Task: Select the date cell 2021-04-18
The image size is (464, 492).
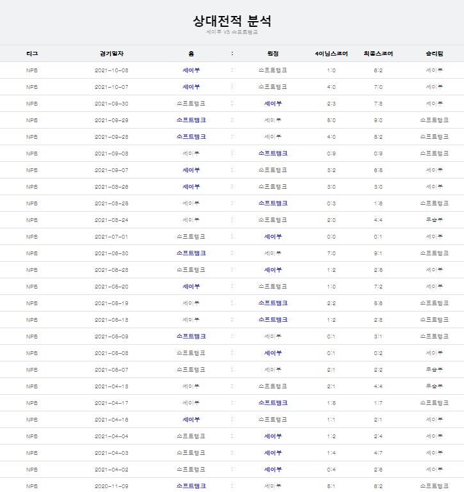Action: 111,386
